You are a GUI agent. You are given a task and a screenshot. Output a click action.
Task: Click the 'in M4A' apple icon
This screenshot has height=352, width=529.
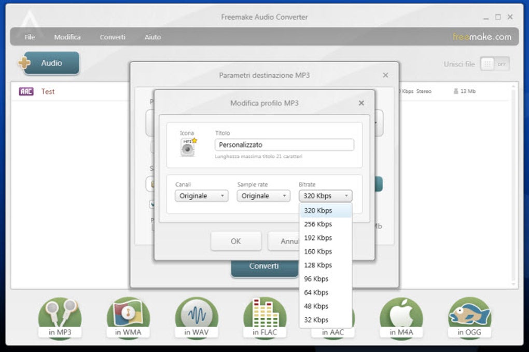pyautogui.click(x=401, y=318)
